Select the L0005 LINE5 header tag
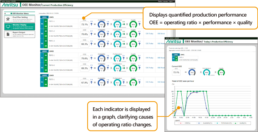The height and width of the screenshot is (132, 258). pos(45,76)
